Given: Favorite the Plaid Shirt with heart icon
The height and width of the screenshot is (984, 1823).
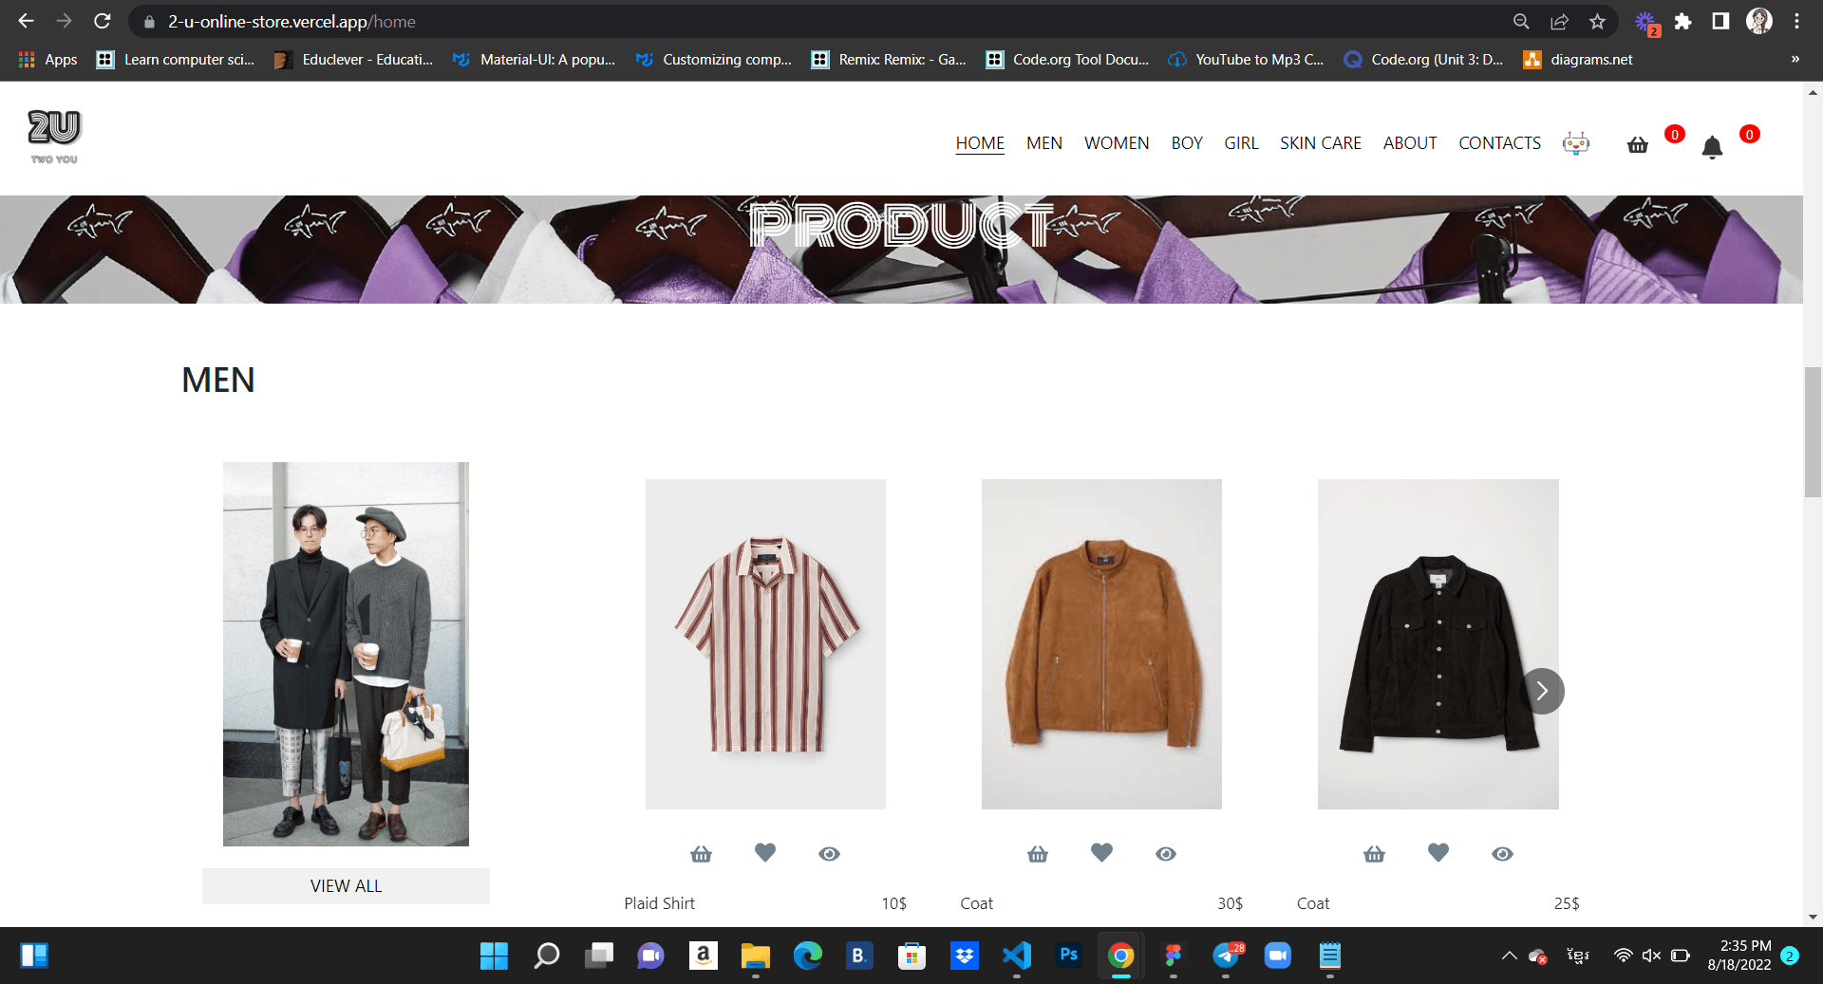Looking at the screenshot, I should pos(765,853).
